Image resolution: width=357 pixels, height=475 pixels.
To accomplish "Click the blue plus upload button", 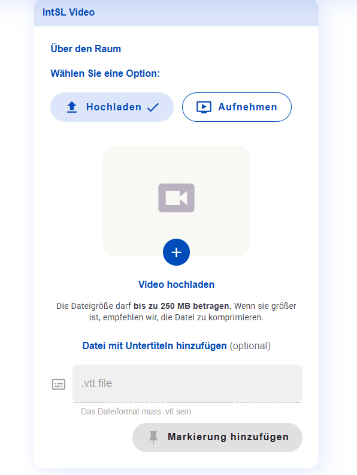I will coord(176,252).
